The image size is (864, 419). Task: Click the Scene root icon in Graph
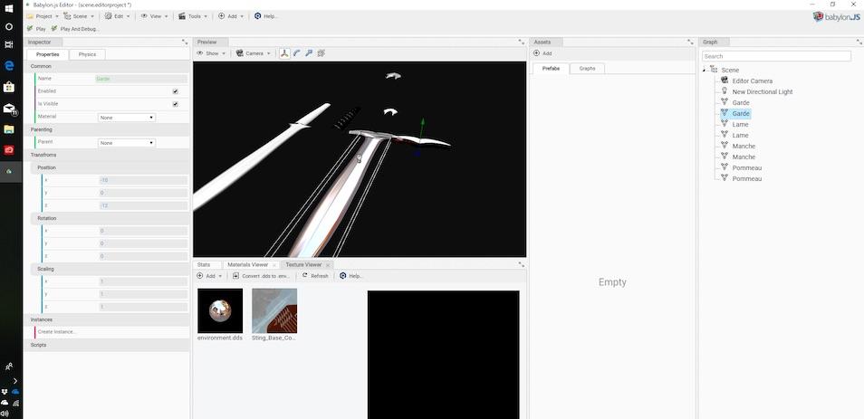pyautogui.click(x=714, y=70)
